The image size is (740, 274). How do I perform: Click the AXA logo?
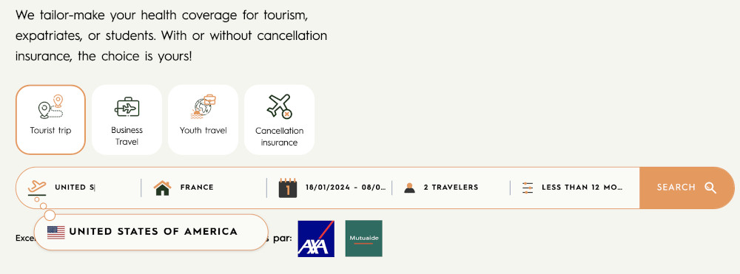(316, 239)
